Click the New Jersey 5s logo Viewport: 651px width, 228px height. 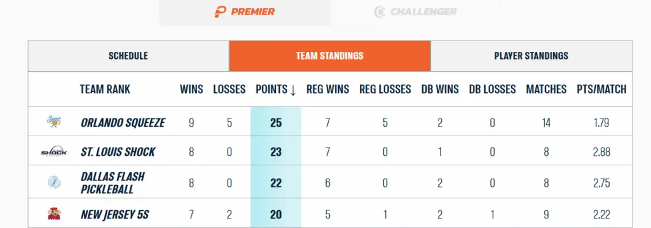click(54, 214)
